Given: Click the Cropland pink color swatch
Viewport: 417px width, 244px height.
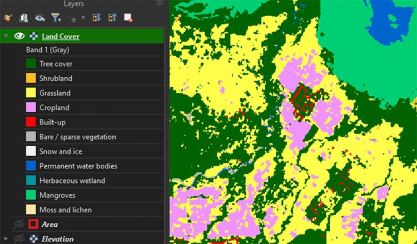Looking at the screenshot, I should tap(31, 107).
